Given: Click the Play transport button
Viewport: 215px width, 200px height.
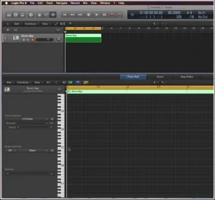Looking at the screenshot, I should [96, 15].
